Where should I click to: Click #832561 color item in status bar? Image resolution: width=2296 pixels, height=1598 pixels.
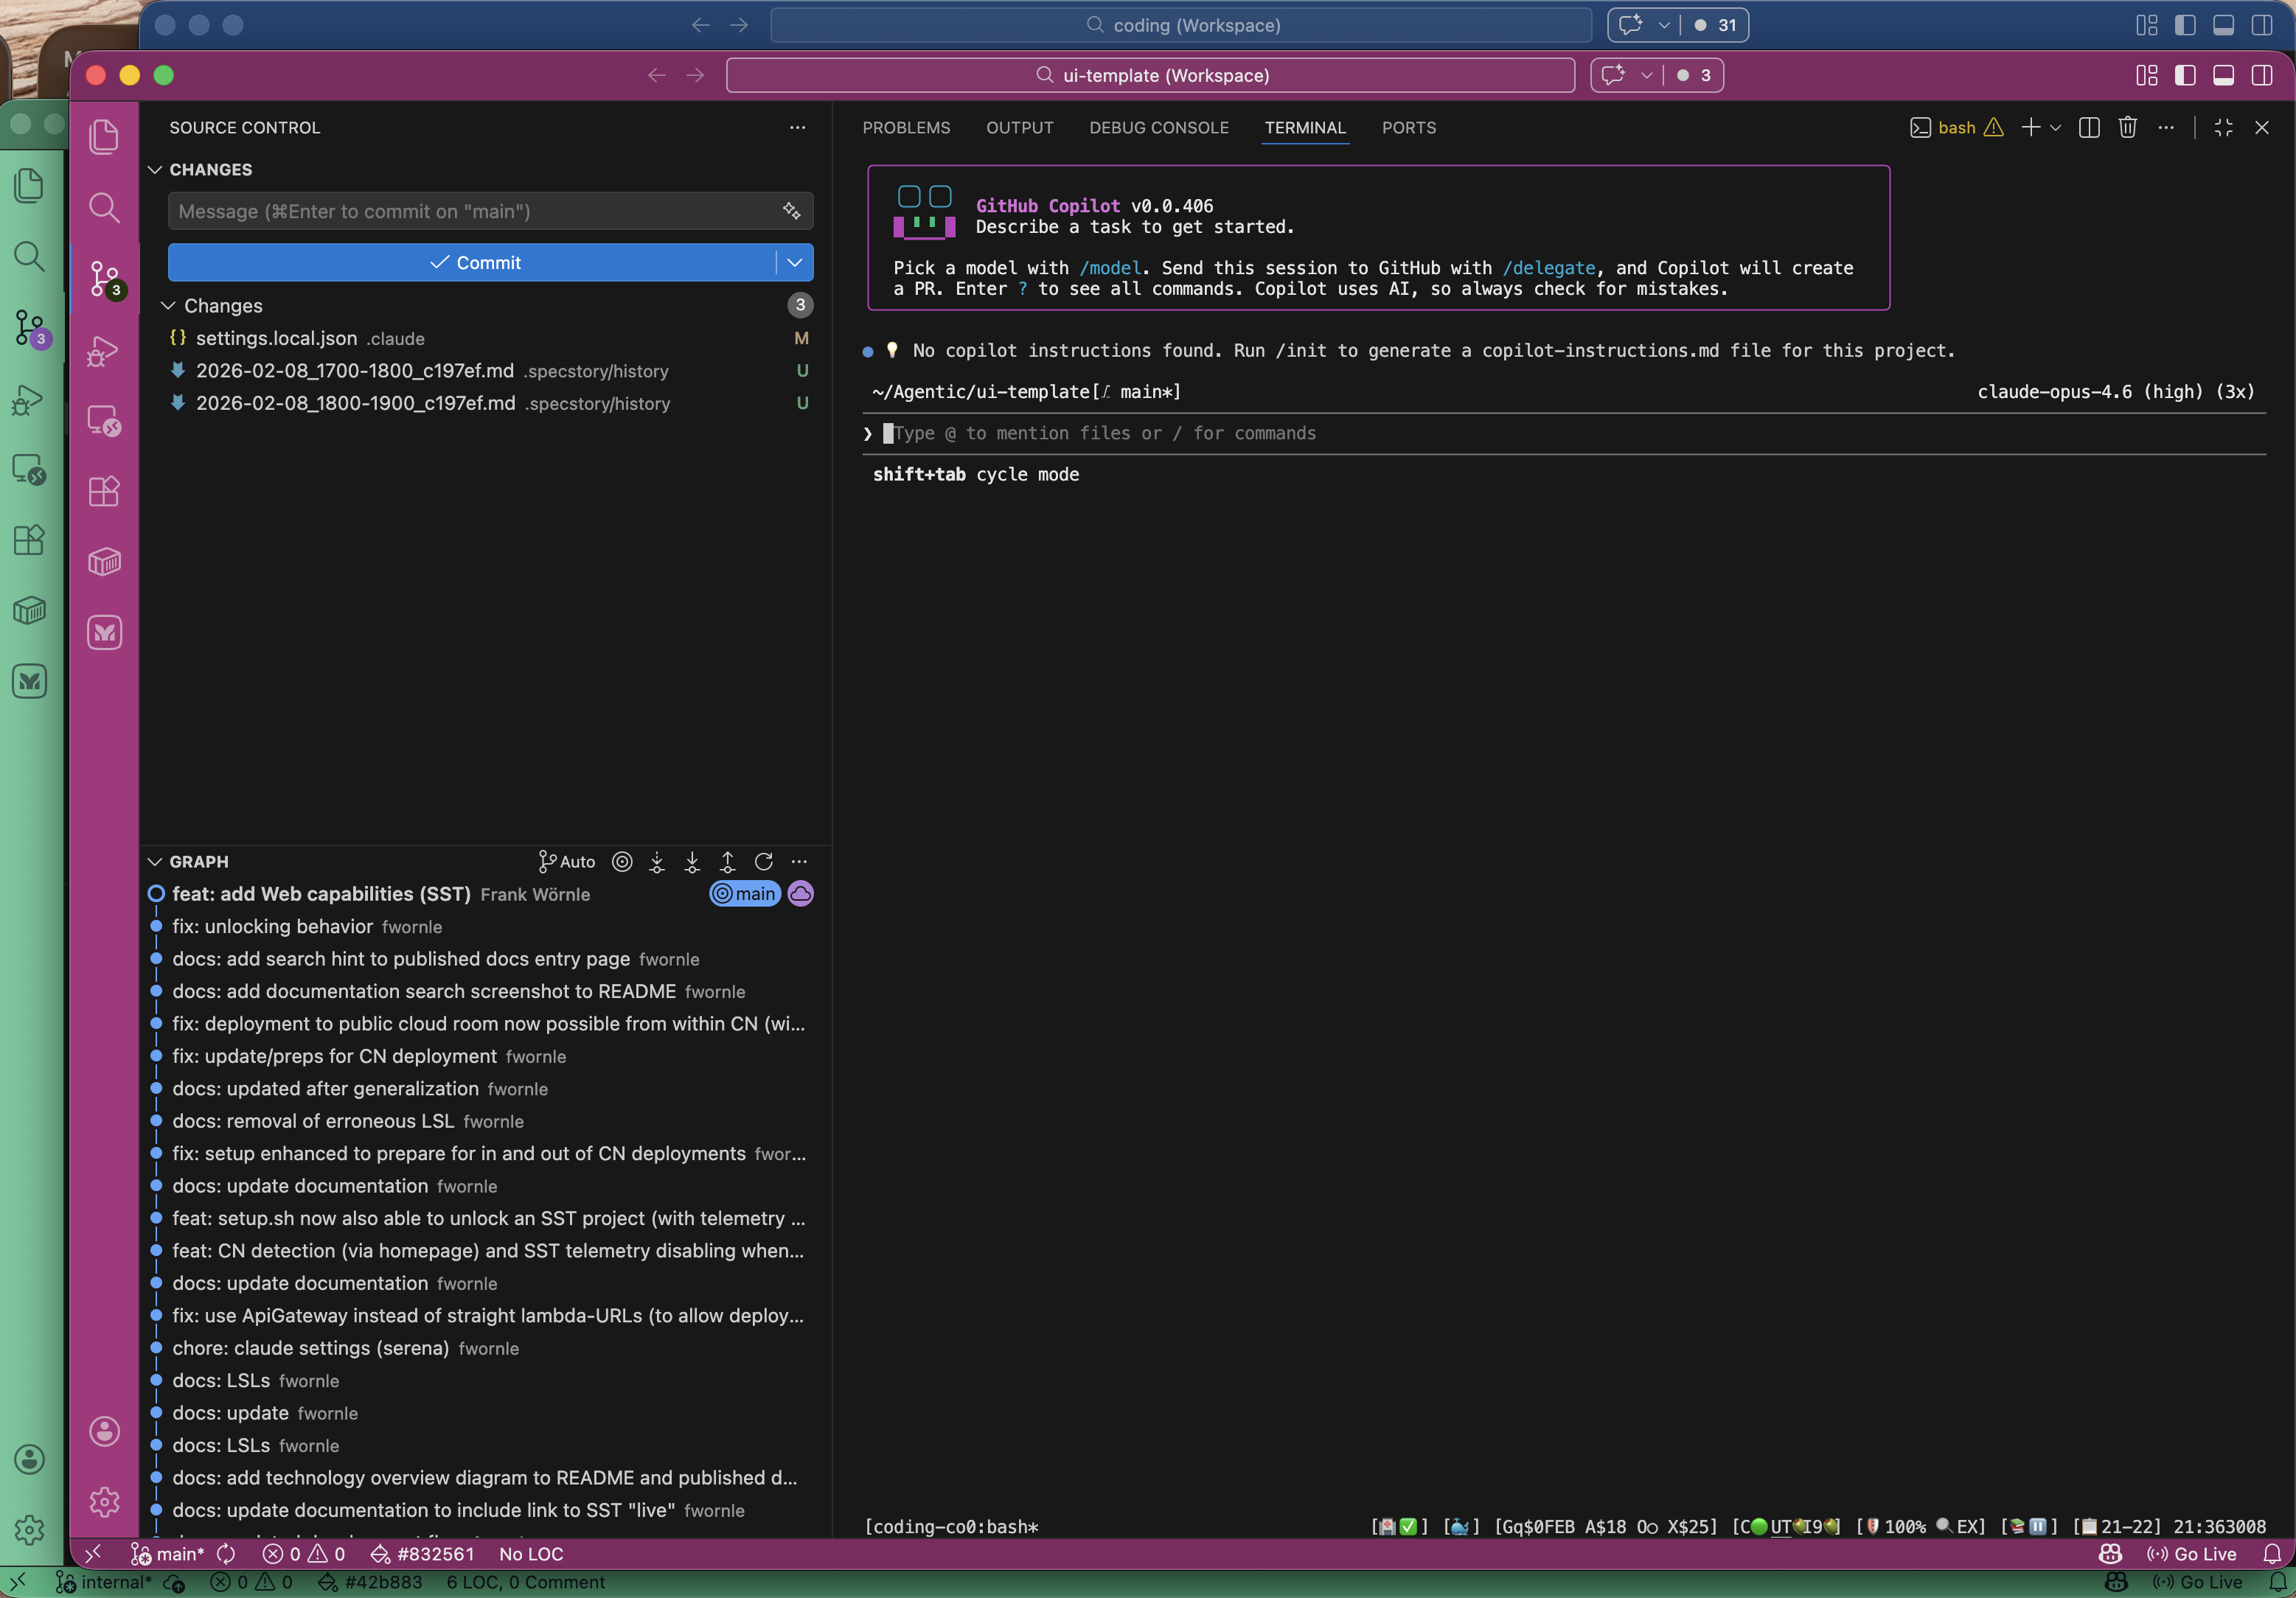pos(423,1553)
